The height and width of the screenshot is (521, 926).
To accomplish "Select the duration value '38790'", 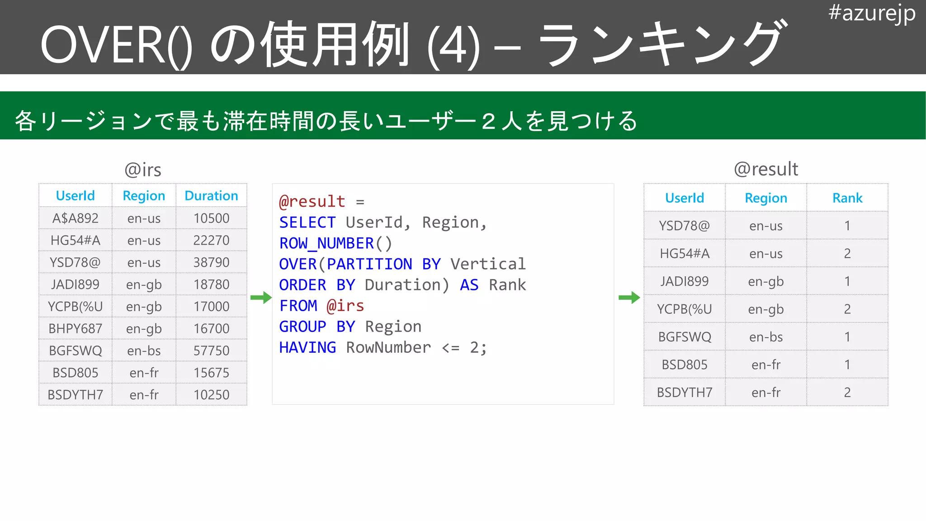I will (x=211, y=262).
